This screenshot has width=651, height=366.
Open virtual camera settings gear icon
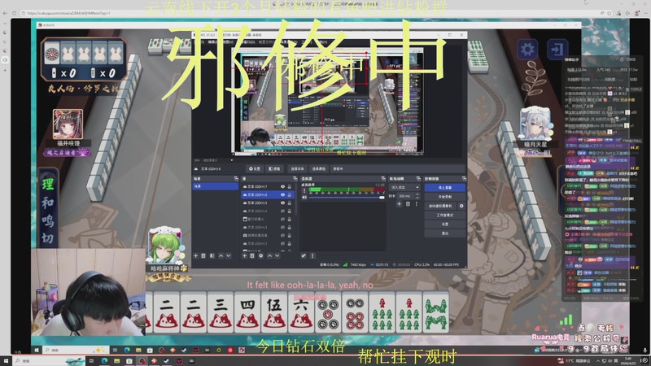[x=461, y=206]
